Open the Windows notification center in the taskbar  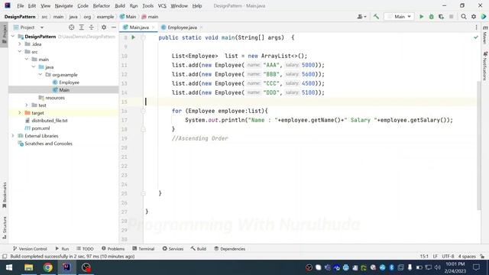(476, 267)
